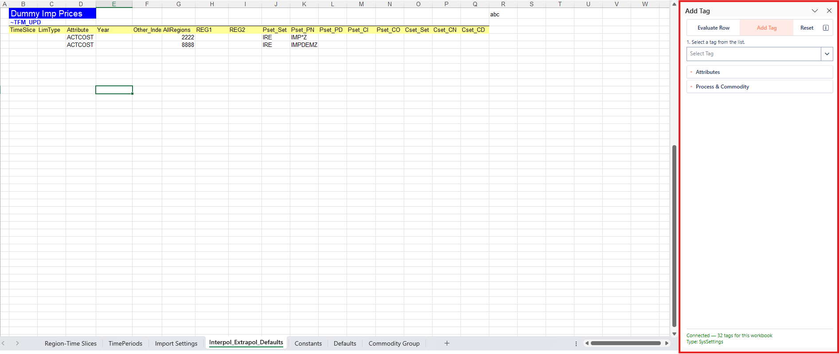Select the IMPDEMZ cell

(x=304, y=45)
